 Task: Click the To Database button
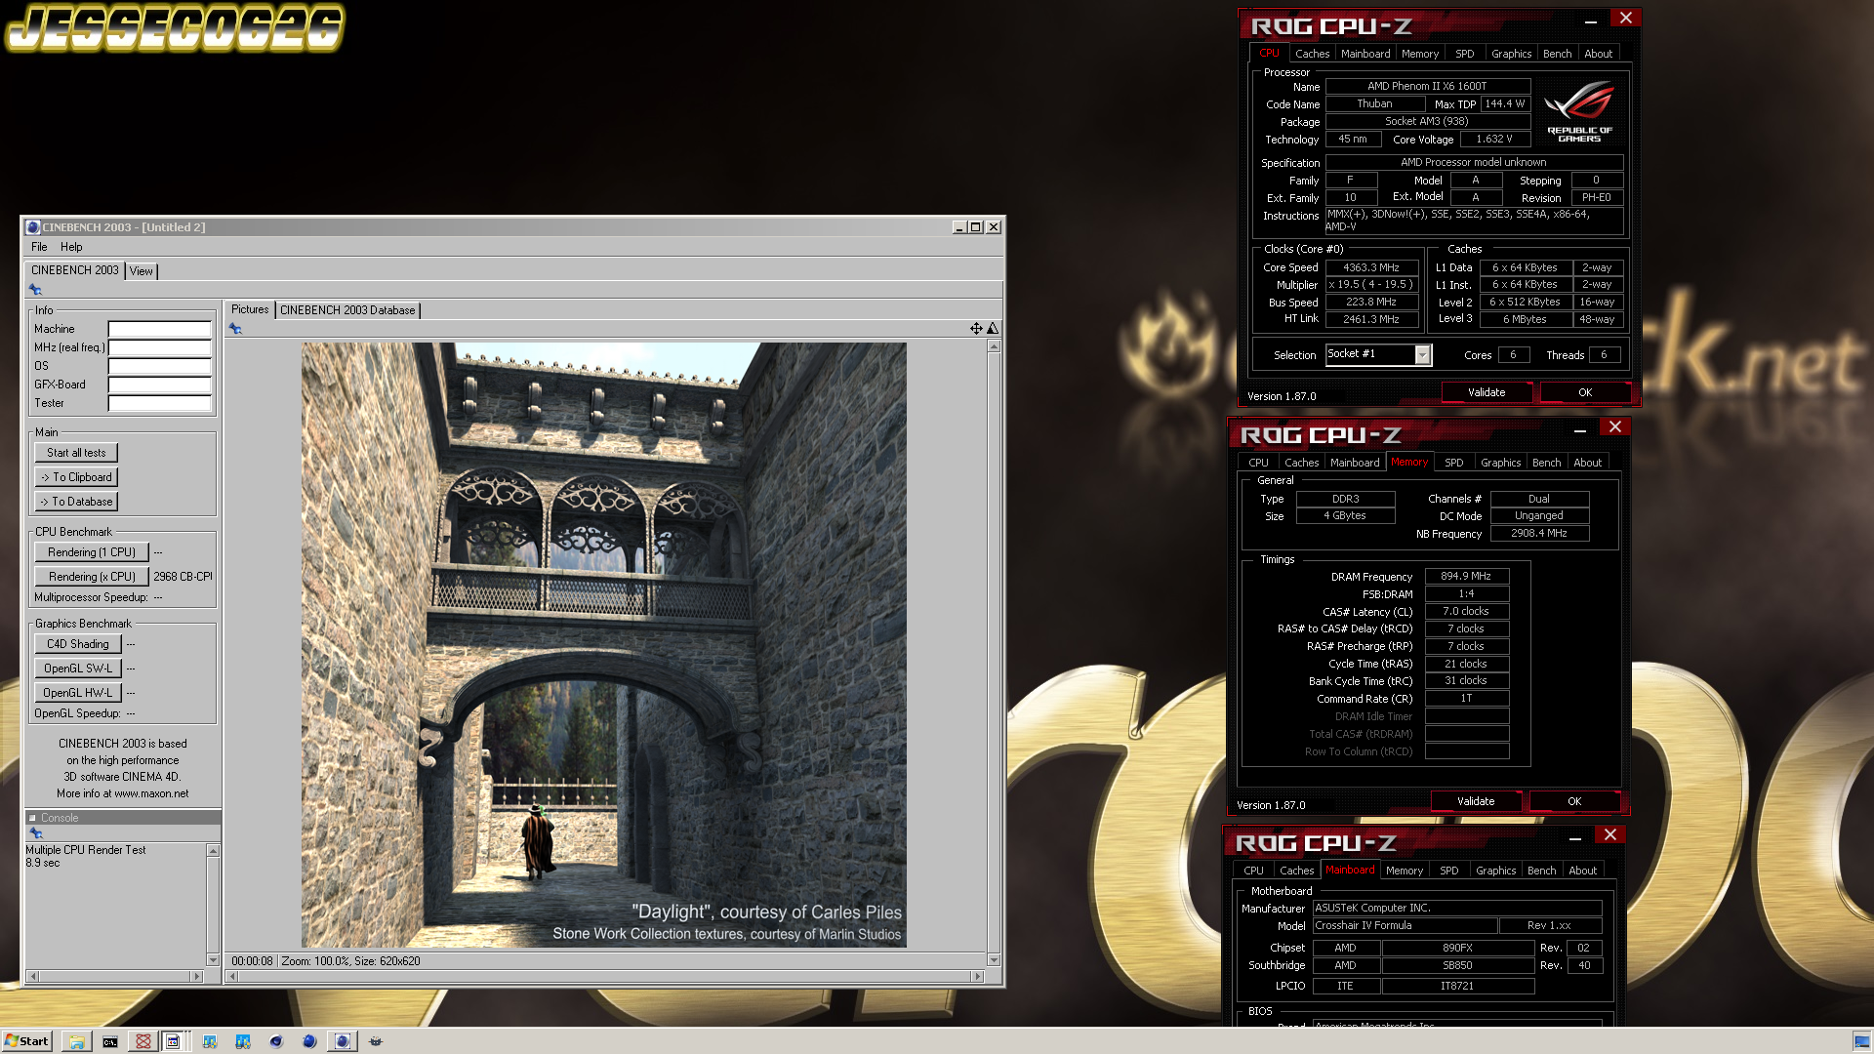coord(76,502)
